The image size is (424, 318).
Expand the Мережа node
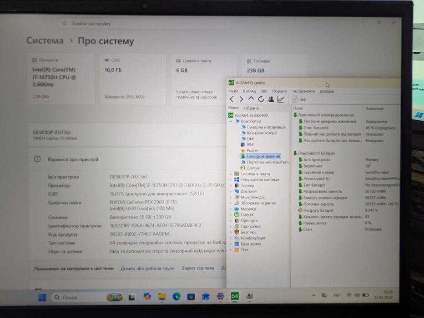[x=231, y=209]
